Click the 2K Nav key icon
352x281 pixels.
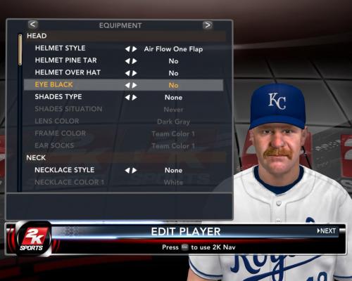184,247
